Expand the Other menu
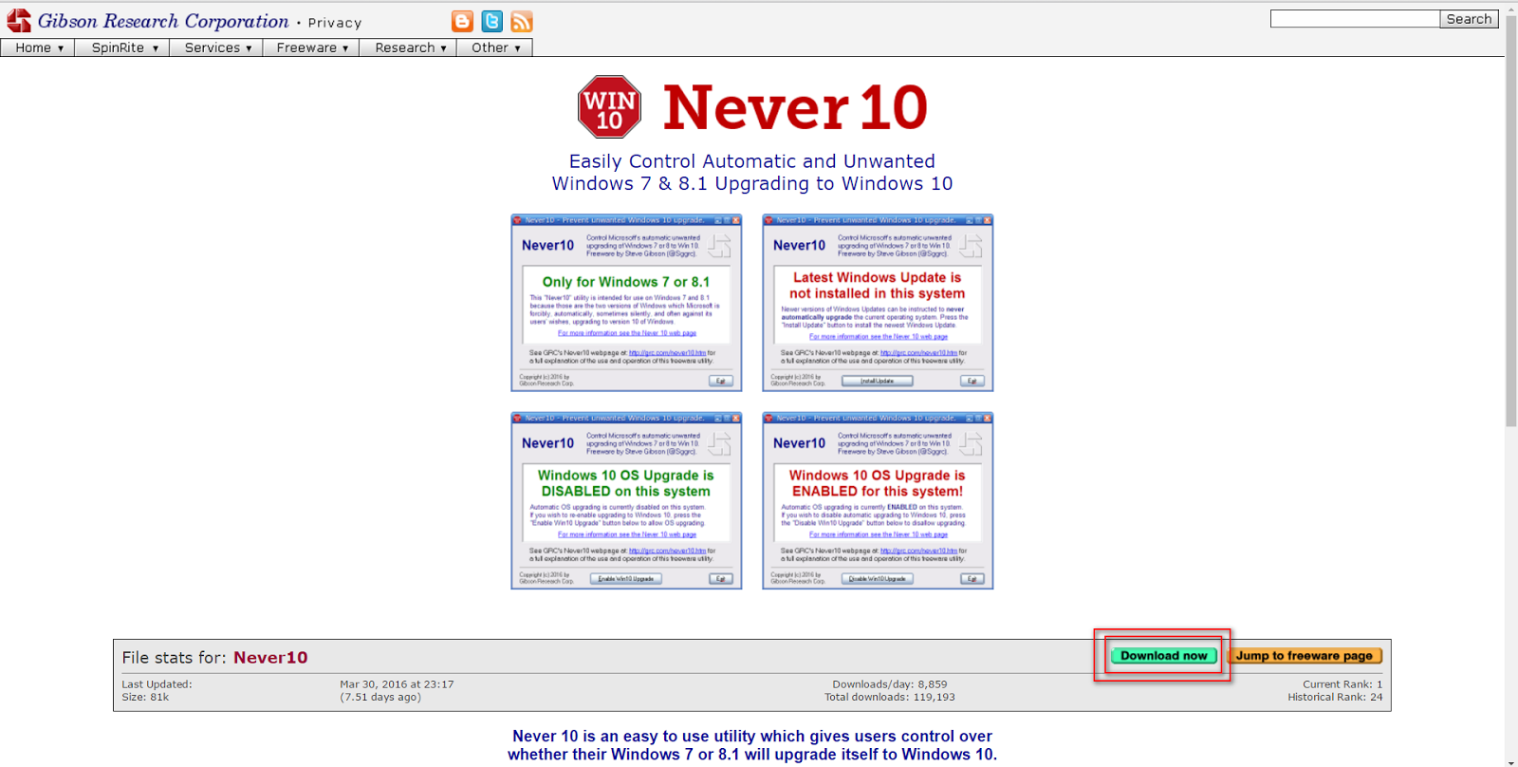The width and height of the screenshot is (1518, 767). [x=495, y=47]
